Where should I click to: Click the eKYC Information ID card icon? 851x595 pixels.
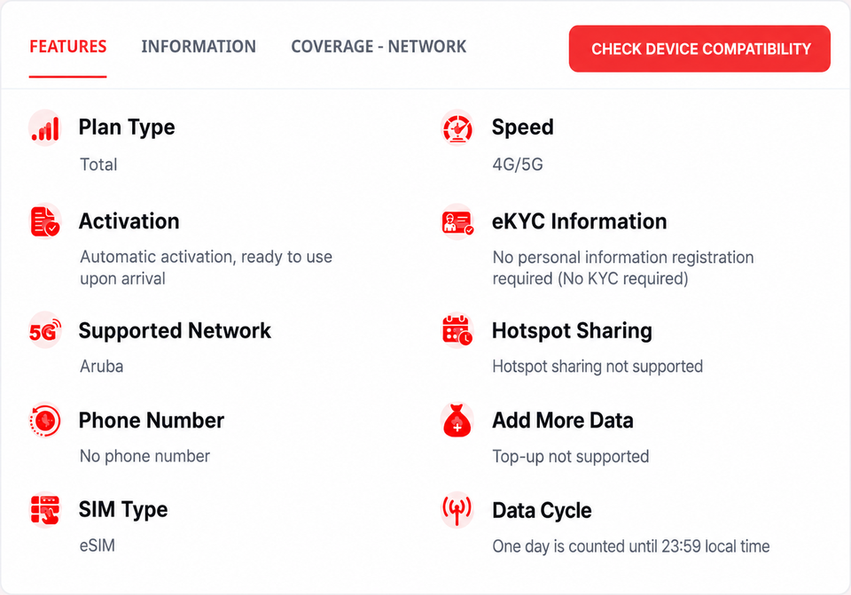457,221
